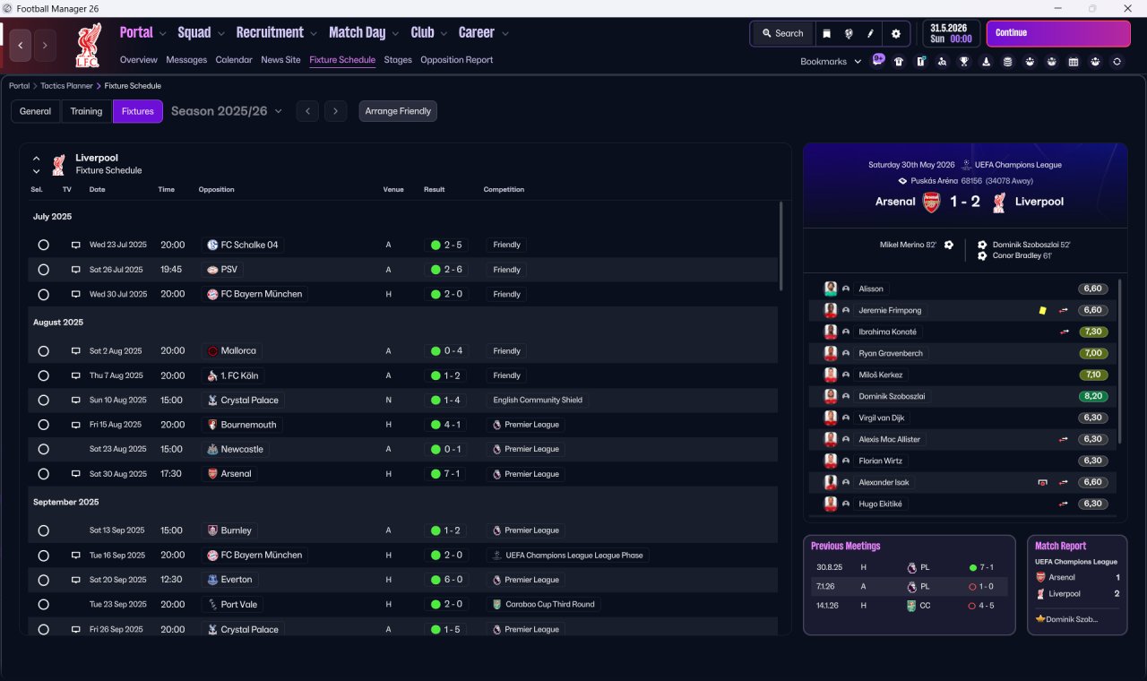This screenshot has height=681, width=1147.
Task: Click the training cone icon in bookmarks bar
Action: click(x=986, y=62)
